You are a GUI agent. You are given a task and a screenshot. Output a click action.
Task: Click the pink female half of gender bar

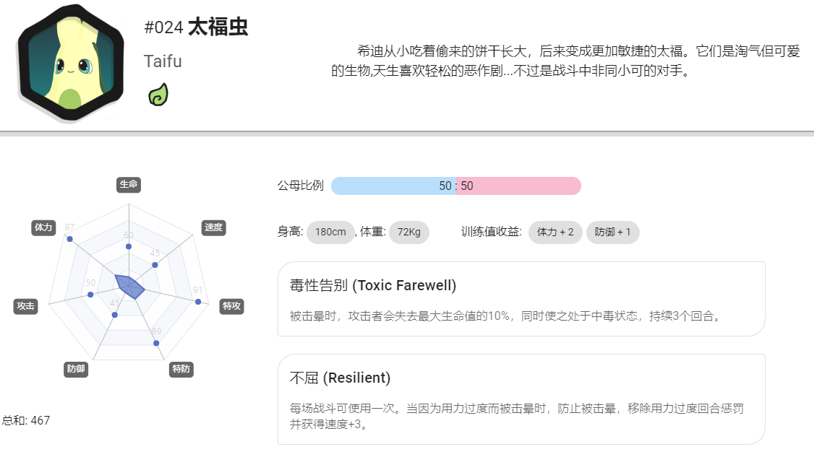click(518, 186)
